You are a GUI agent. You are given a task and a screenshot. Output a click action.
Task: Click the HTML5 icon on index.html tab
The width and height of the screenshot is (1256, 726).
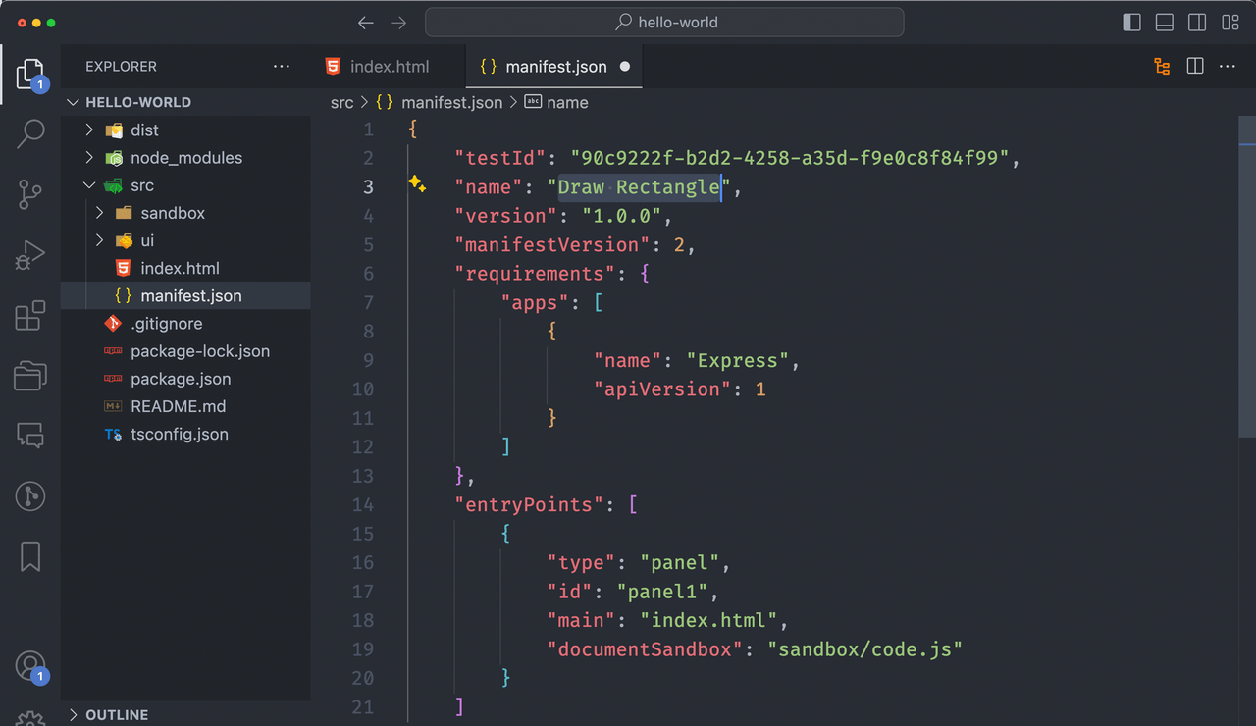(x=333, y=67)
